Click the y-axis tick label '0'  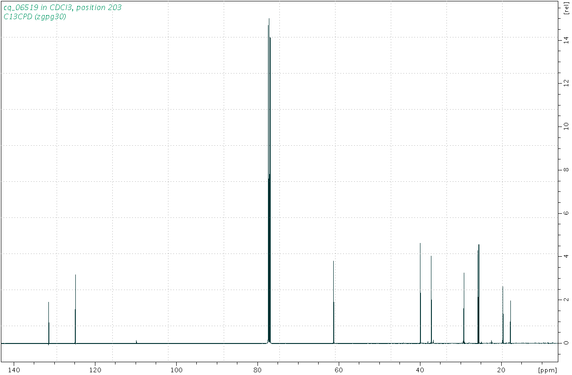[x=566, y=343]
